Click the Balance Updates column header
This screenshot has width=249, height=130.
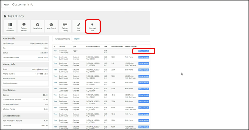[x=131, y=46]
